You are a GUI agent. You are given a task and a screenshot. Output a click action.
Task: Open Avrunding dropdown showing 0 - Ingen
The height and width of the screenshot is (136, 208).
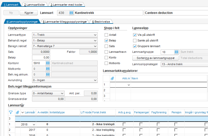click(65, 80)
